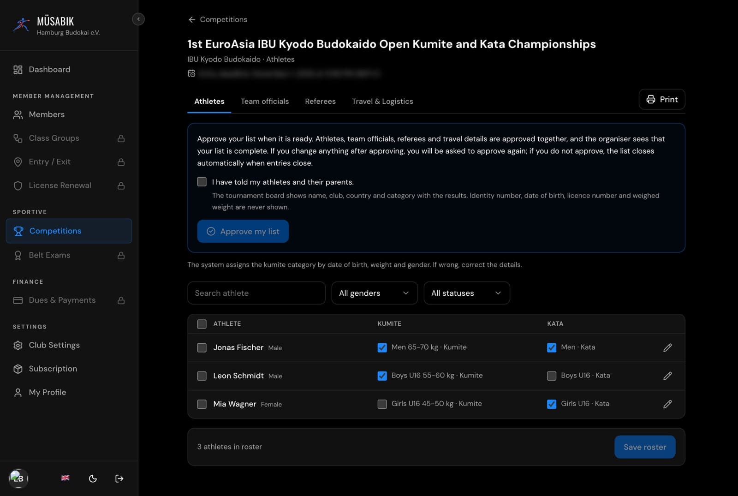Uncheck Men 65-70 kg Kumite for Jonas Fischer

point(382,347)
